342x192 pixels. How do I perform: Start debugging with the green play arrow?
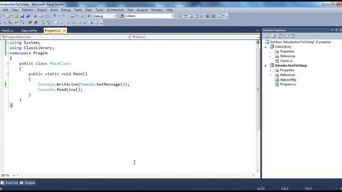[89, 16]
